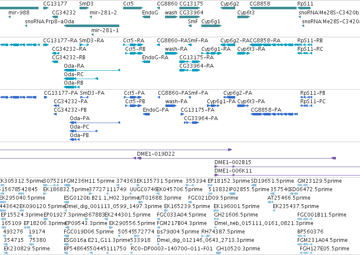
Task: Click the Cyp6t3 gene label
Action: pos(246,13)
